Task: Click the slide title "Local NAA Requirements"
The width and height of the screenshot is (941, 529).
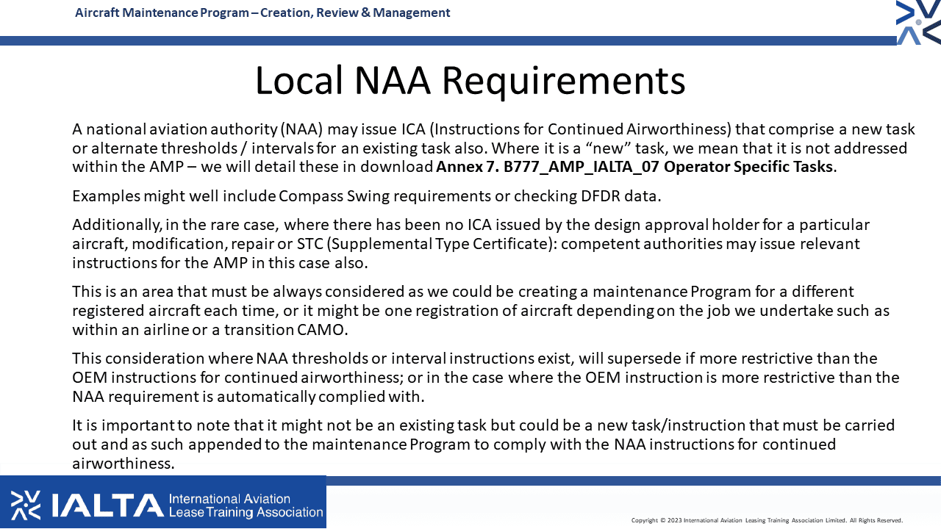Action: 470,81
